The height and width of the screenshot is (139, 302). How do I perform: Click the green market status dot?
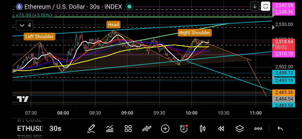[x=129, y=6]
